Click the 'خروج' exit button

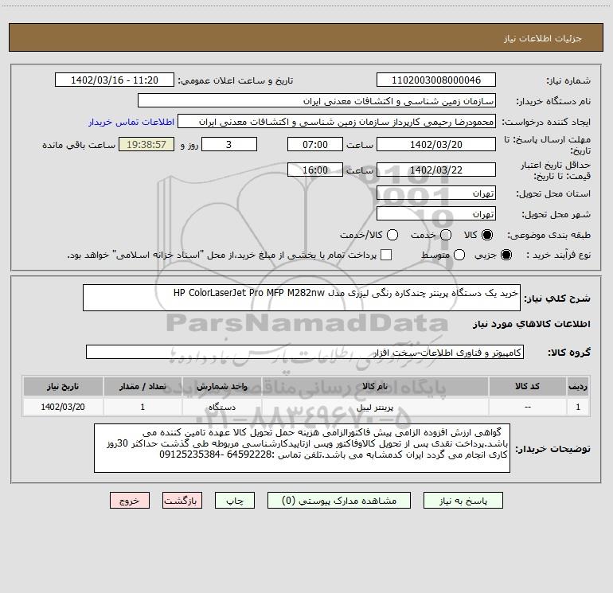pos(130,501)
